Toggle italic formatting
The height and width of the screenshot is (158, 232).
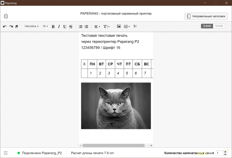click(x=59, y=26)
